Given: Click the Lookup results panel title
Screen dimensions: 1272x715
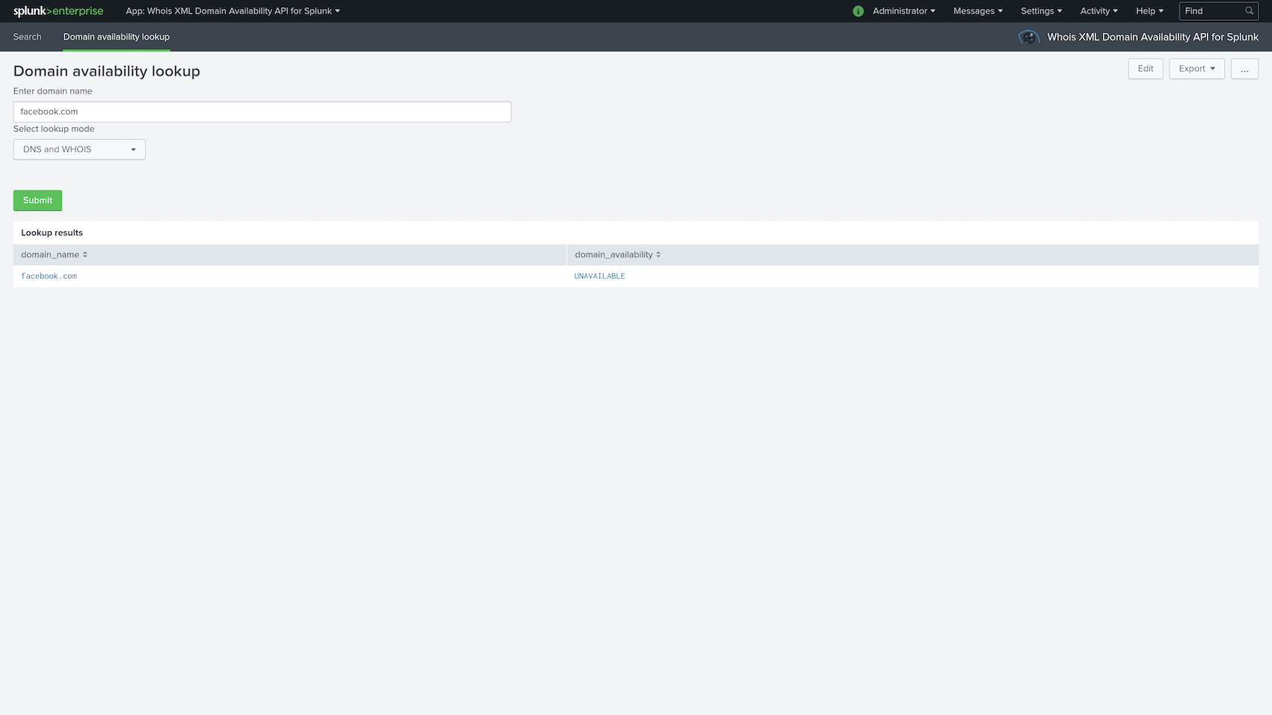Looking at the screenshot, I should click(x=52, y=233).
